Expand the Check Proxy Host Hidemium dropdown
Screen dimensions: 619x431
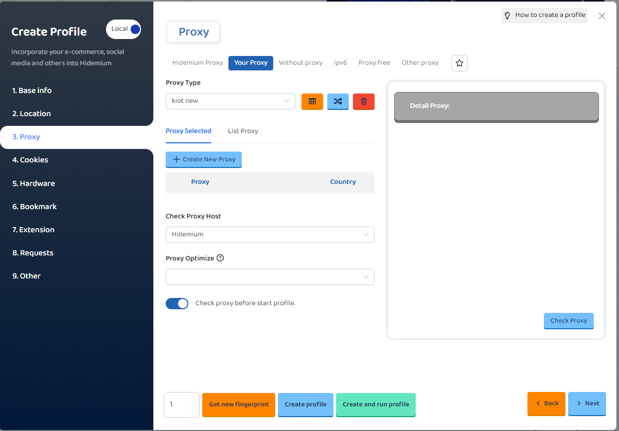pyautogui.click(x=270, y=235)
